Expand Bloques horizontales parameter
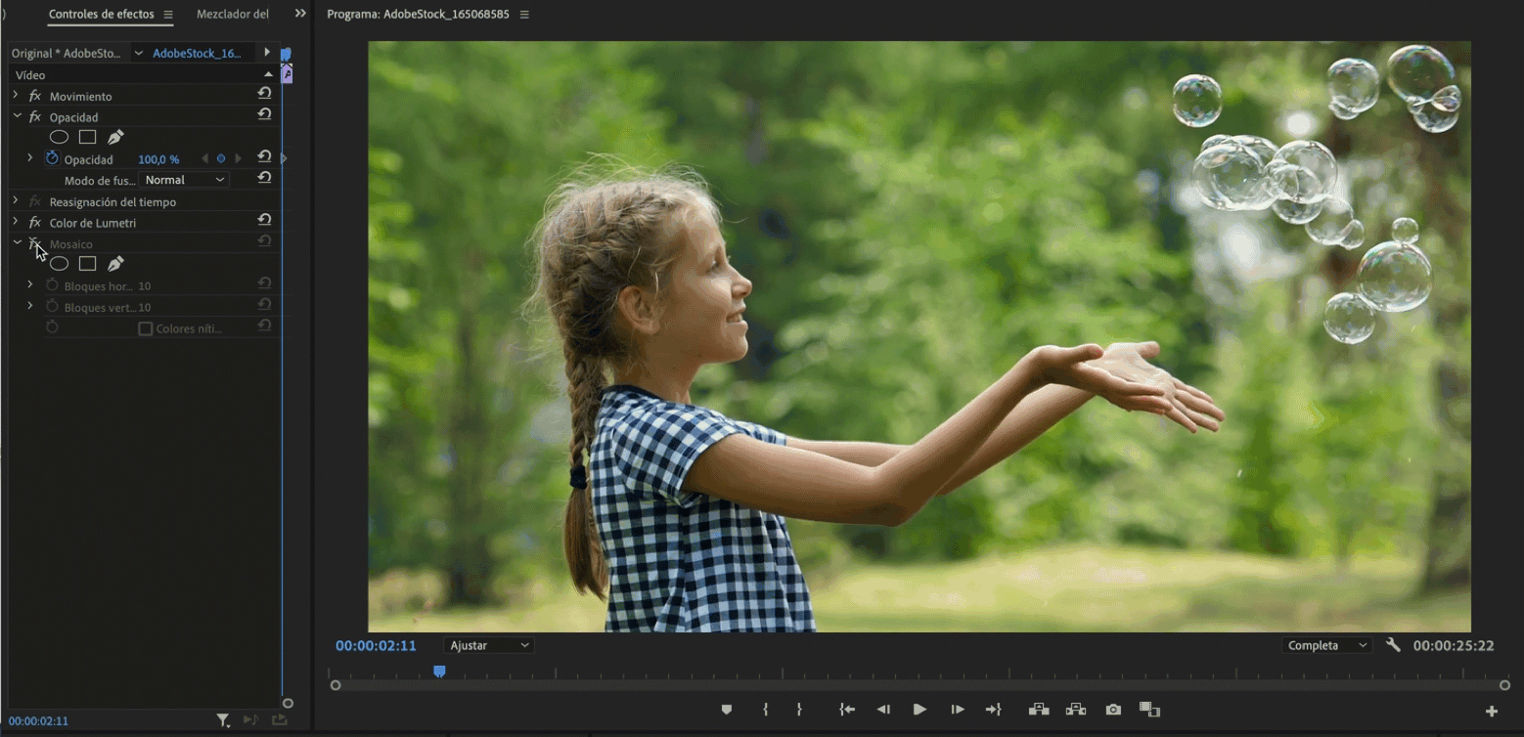Viewport: 1524px width, 737px height. 30,284
